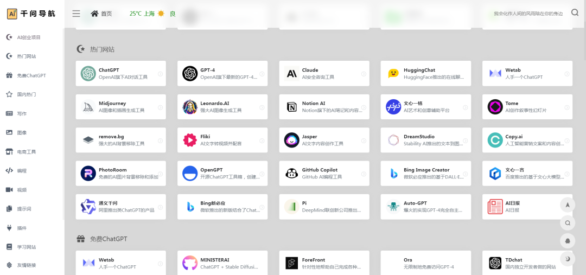Open the Bing新必应 card

coord(222,207)
